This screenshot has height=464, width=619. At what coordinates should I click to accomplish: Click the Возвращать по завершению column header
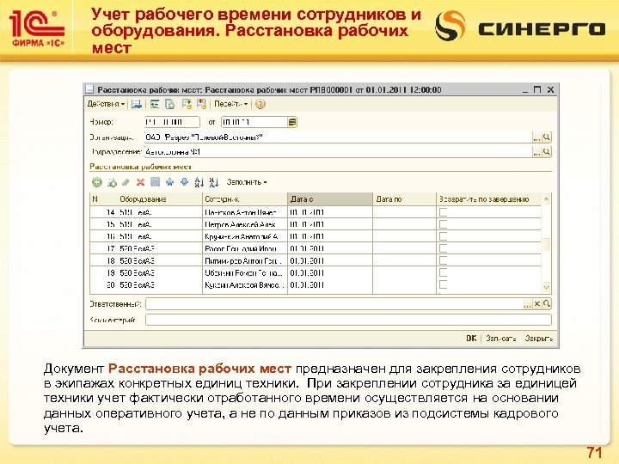coord(488,199)
